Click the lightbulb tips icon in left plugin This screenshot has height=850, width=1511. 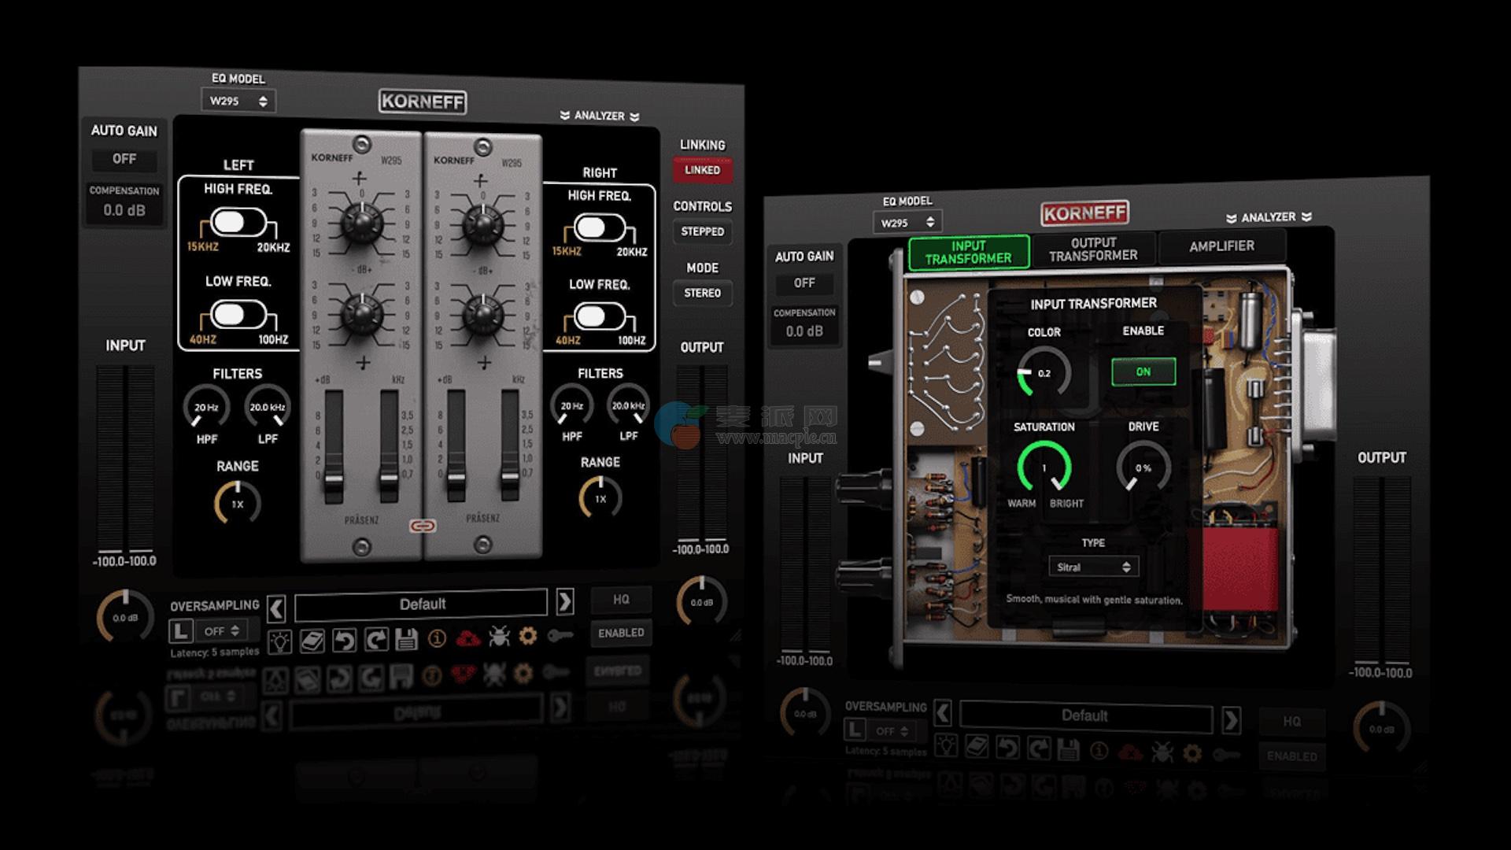tap(279, 641)
